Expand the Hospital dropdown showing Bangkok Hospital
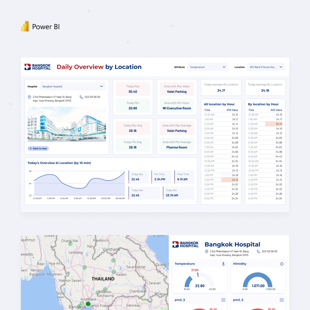This screenshot has width=310, height=310. 73,86
